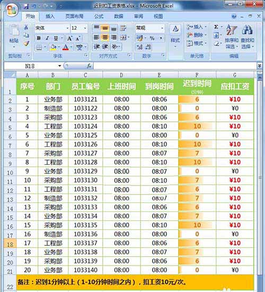Open find and select (查找和选择) binoculars
Viewport: 265px width, 292px height.
click(248, 37)
